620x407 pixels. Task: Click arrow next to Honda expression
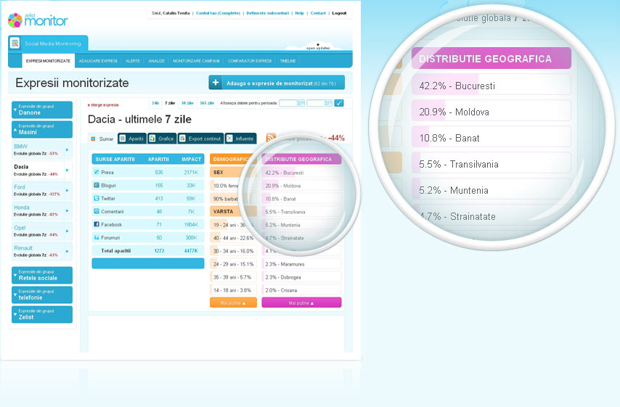(68, 210)
